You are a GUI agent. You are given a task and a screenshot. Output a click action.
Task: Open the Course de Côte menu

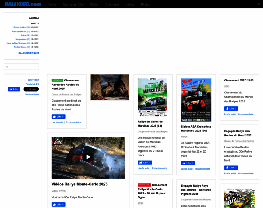click(x=73, y=5)
